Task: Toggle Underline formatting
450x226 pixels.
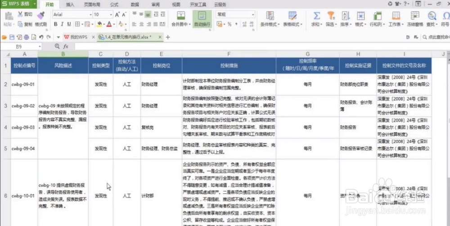Action: click(69, 24)
